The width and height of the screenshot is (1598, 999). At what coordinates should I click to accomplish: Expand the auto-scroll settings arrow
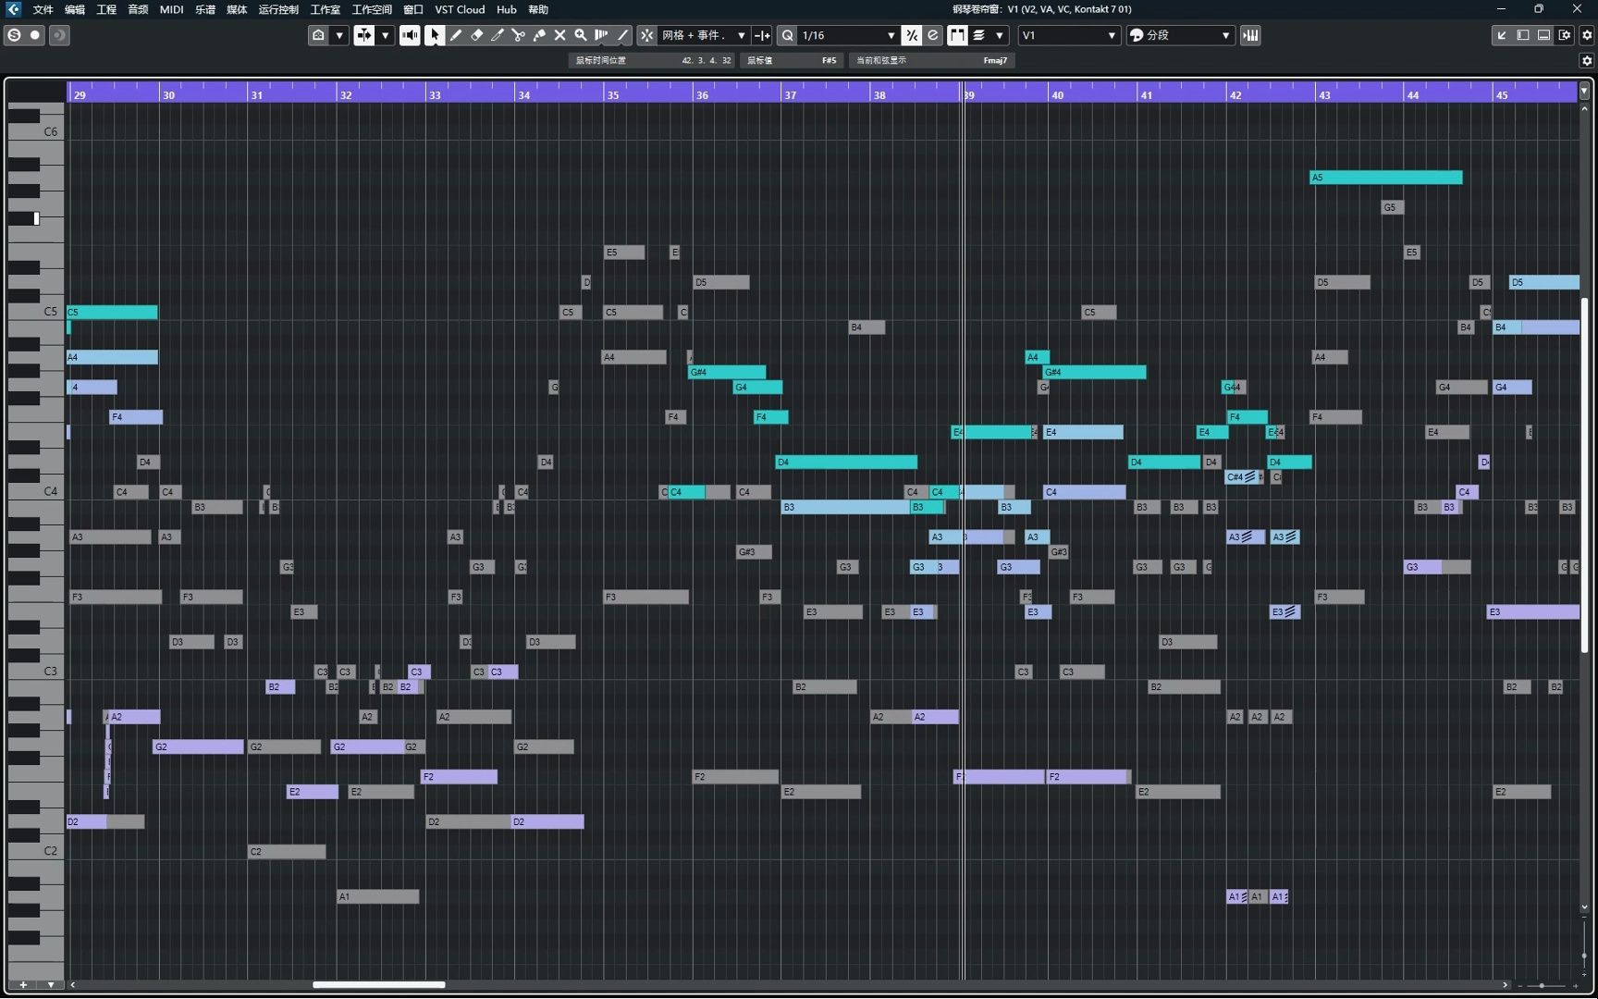point(386,35)
